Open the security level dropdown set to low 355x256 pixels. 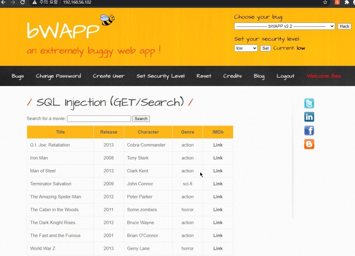pos(245,48)
